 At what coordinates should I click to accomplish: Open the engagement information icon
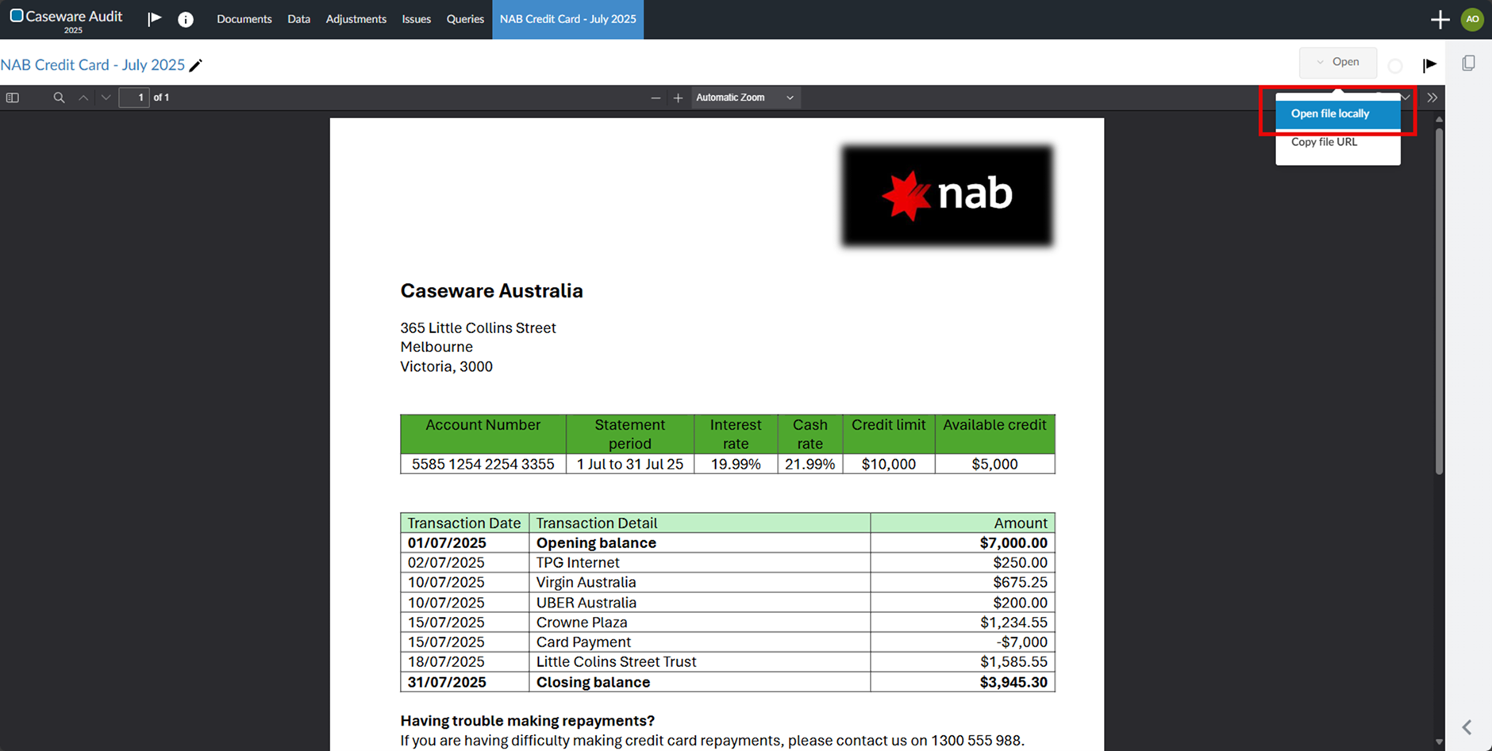185,20
